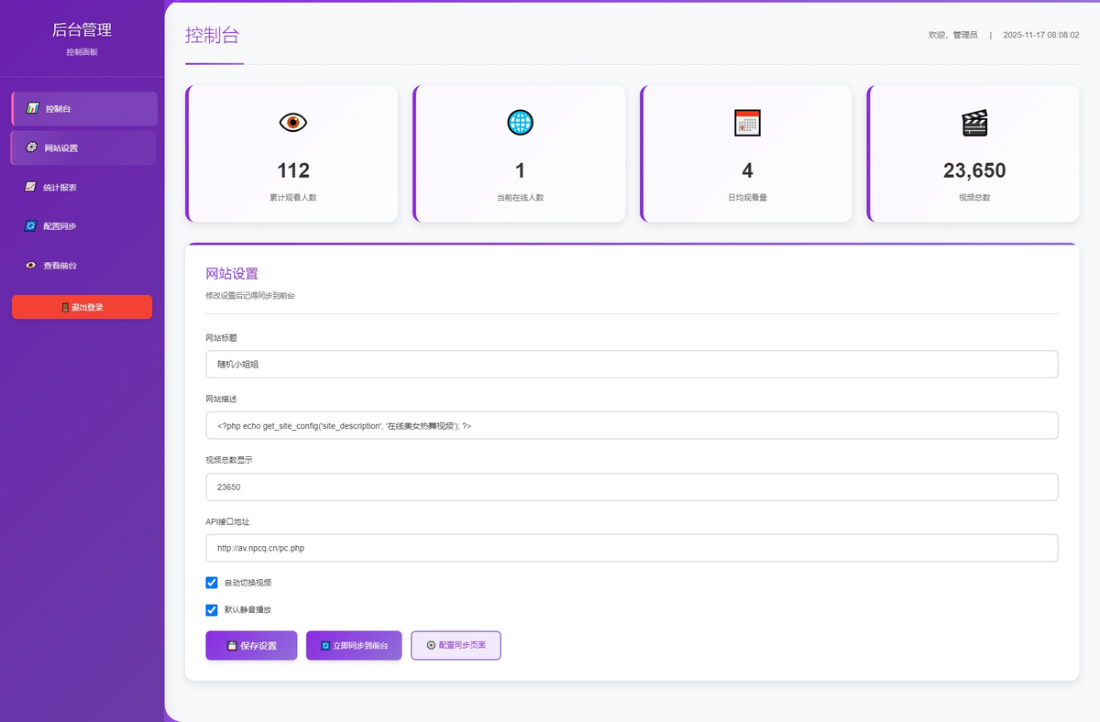Click the red 退出登录 button
The image size is (1100, 722).
tap(82, 307)
